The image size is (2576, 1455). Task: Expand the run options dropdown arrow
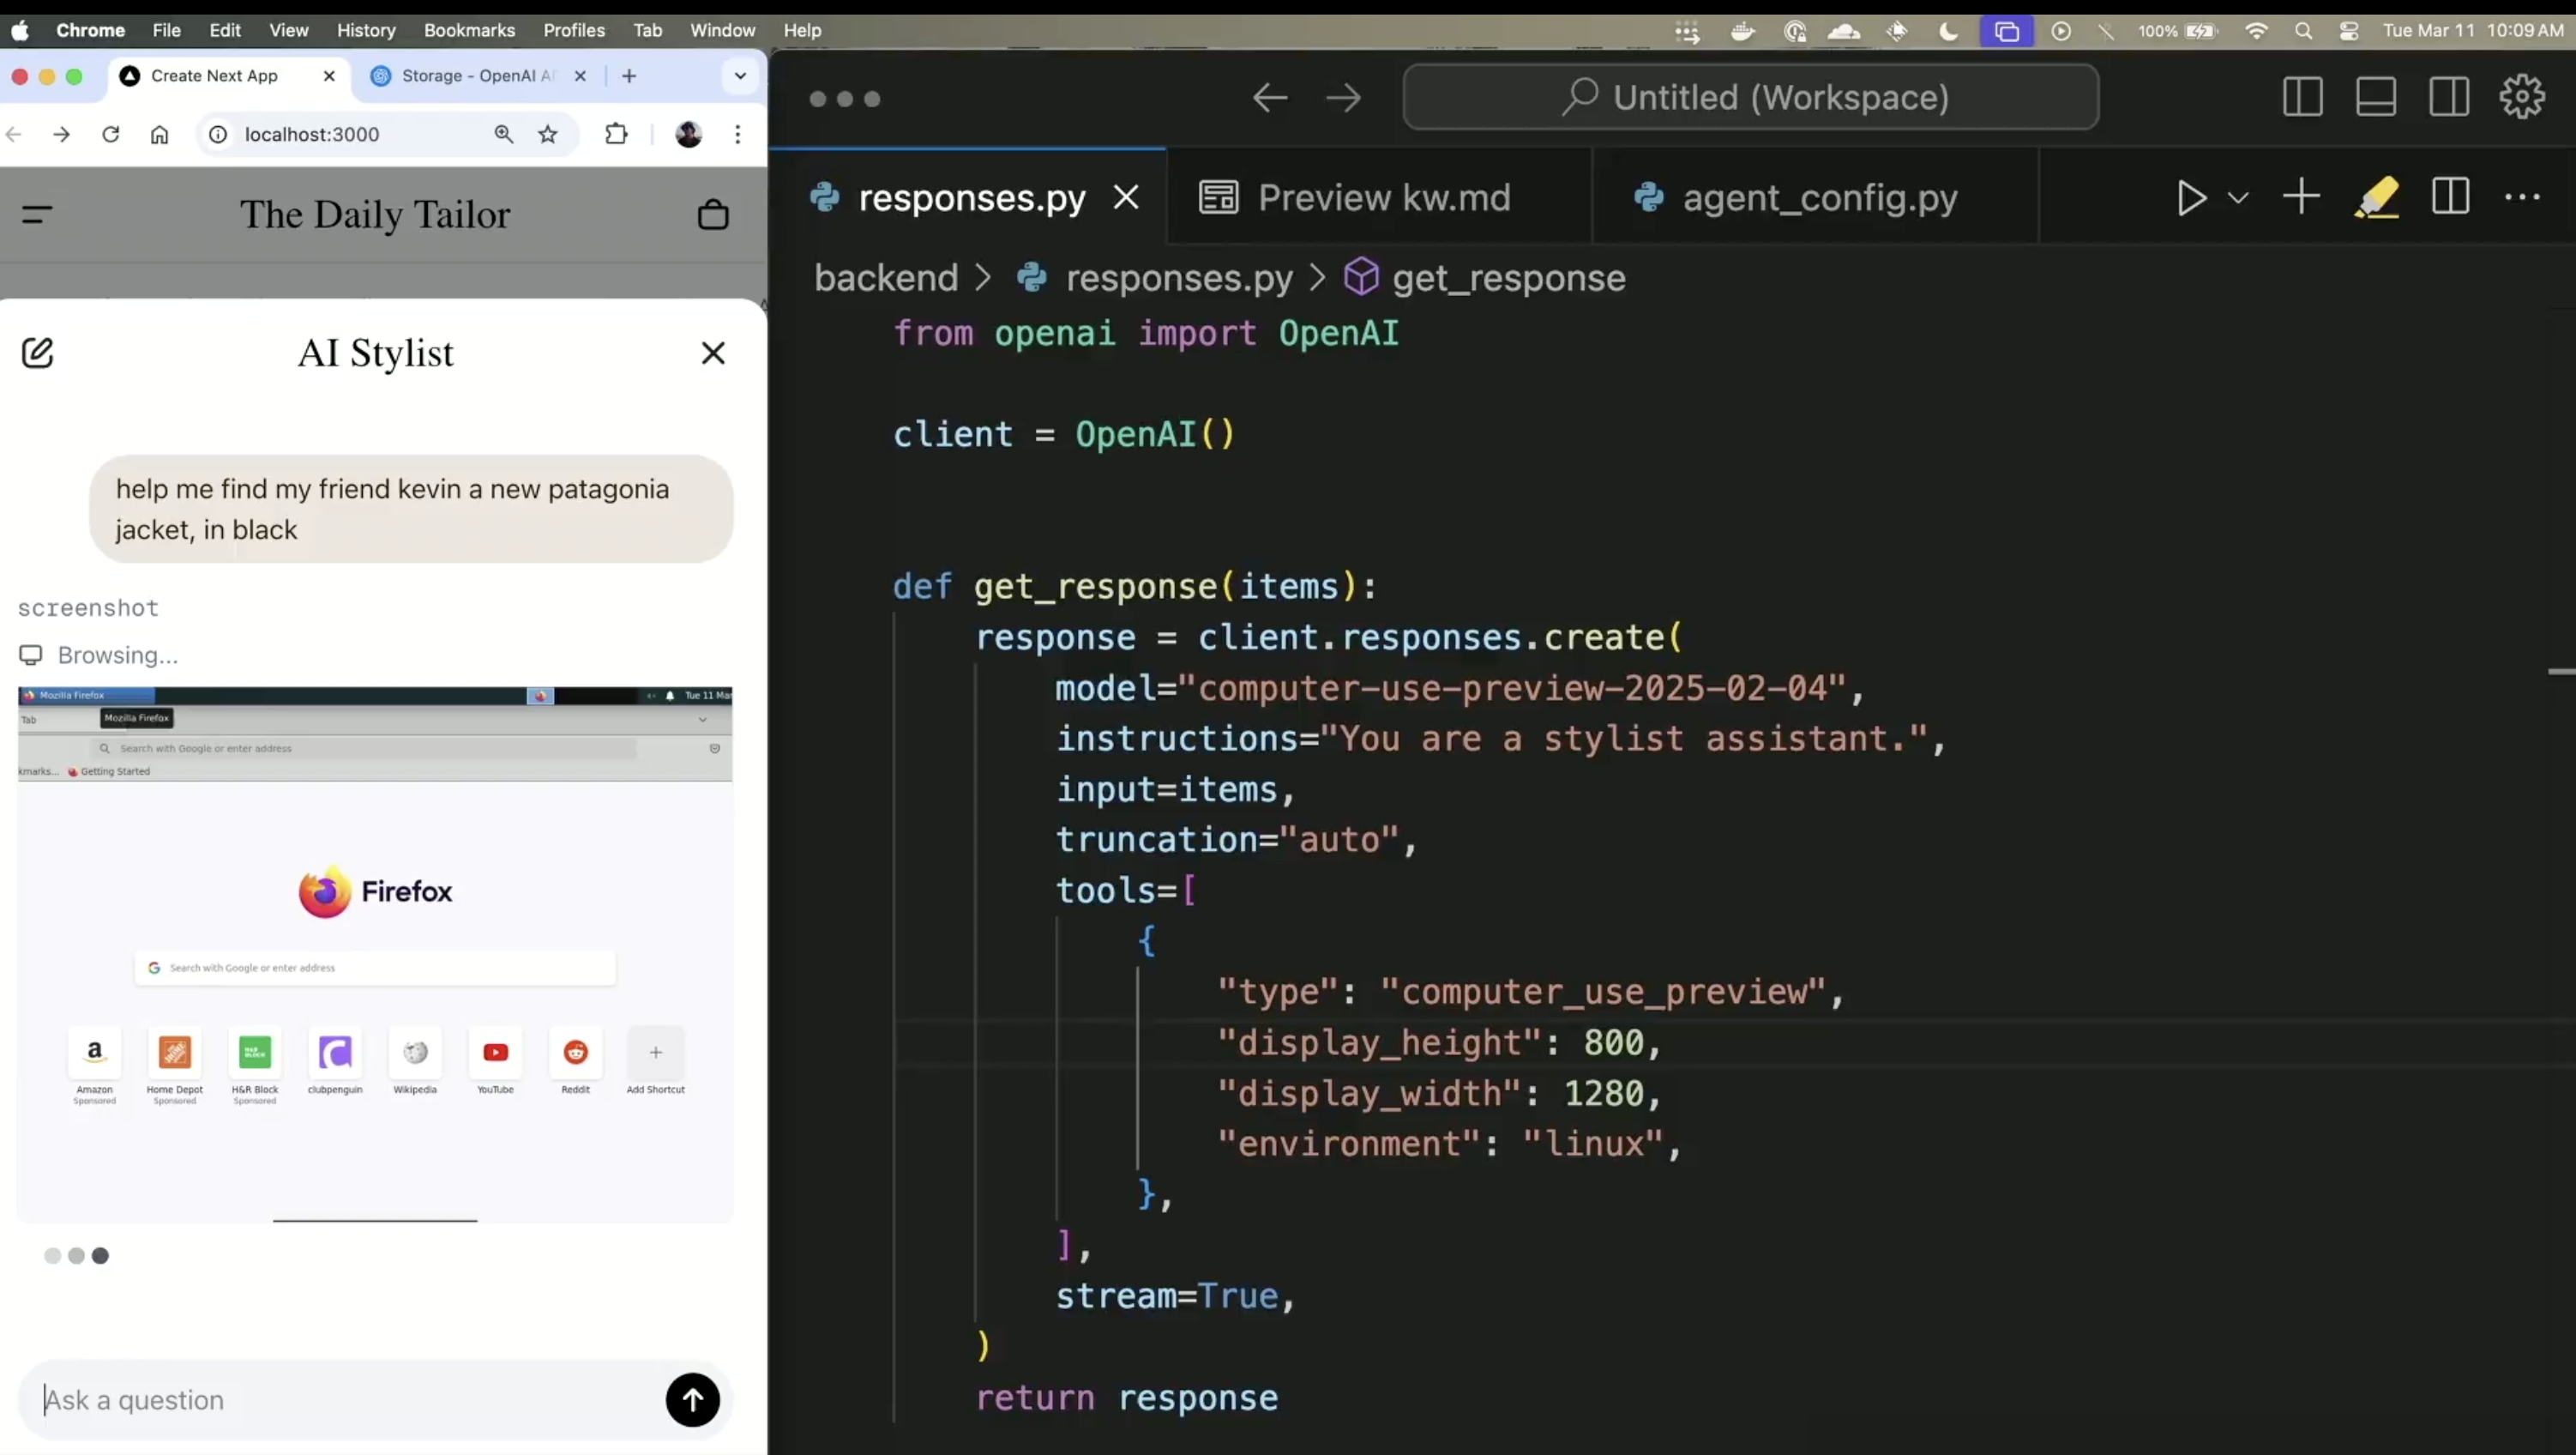click(x=2239, y=197)
